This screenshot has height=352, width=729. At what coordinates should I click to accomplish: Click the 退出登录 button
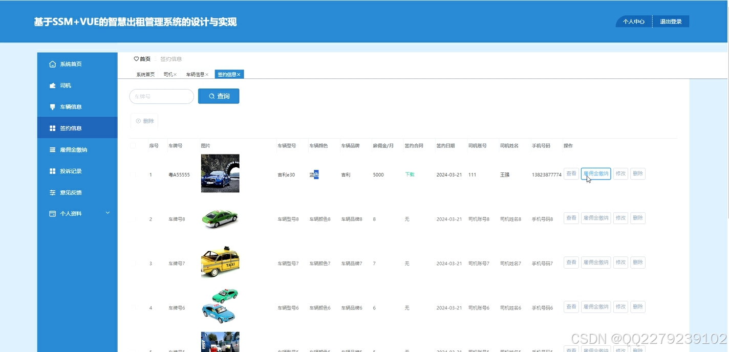coord(671,21)
